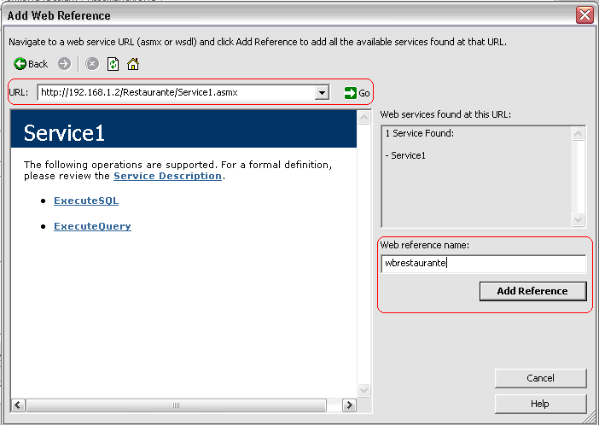Viewport: 599px width, 425px height.
Task: Click the Add Reference button
Action: pos(532,291)
